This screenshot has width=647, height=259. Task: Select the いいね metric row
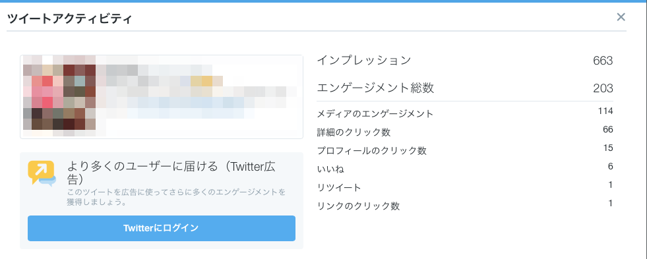465,168
